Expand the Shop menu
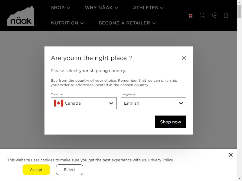 (60, 8)
